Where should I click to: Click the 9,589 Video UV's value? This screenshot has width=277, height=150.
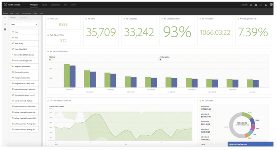point(63,25)
